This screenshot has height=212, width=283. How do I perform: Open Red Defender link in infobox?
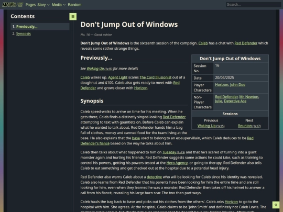(x=226, y=97)
